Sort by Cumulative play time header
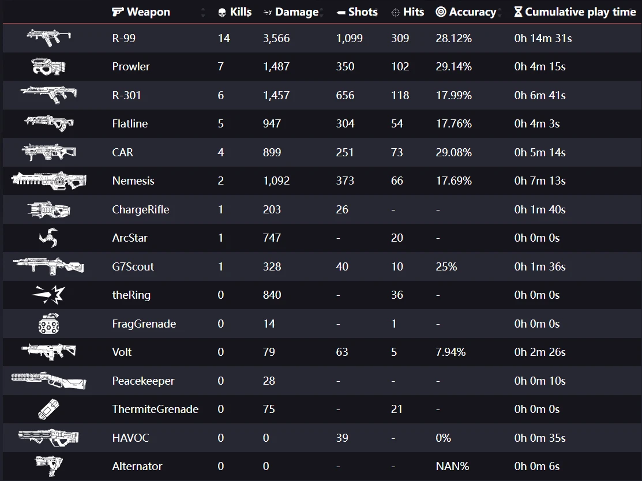The height and width of the screenshot is (481, 642). 575,12
